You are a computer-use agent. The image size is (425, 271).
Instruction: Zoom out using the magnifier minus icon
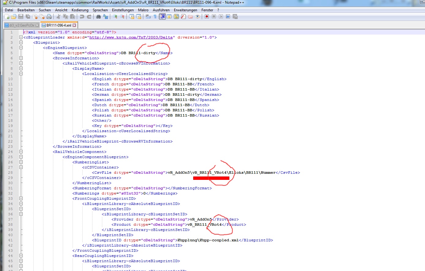[x=122, y=17]
